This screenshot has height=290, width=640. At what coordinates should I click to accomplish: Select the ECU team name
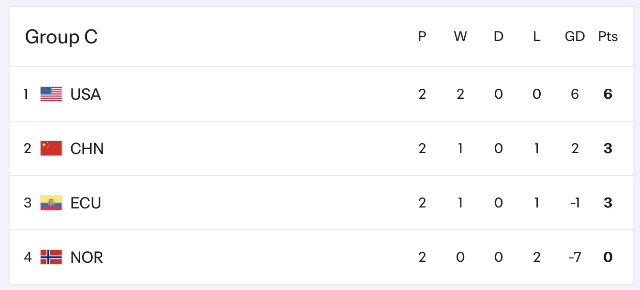(85, 203)
